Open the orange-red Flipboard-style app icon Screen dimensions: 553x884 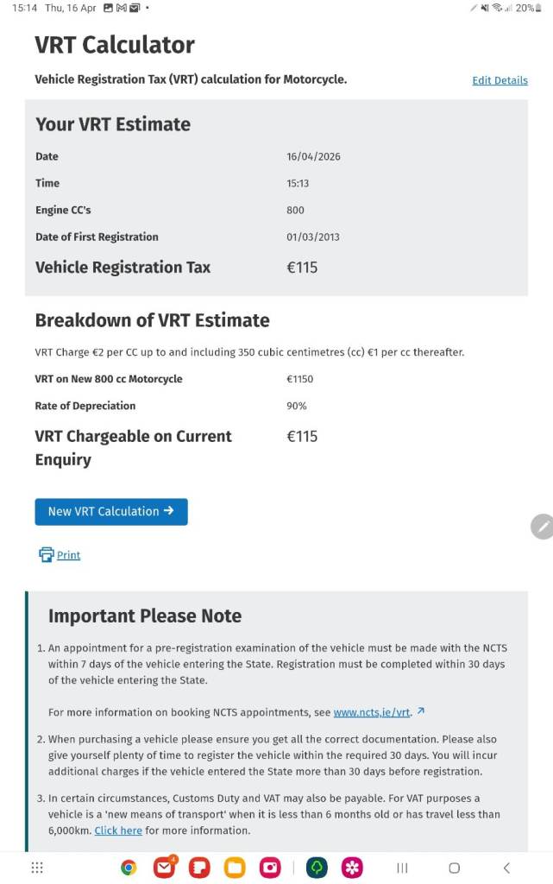pyautogui.click(x=199, y=868)
